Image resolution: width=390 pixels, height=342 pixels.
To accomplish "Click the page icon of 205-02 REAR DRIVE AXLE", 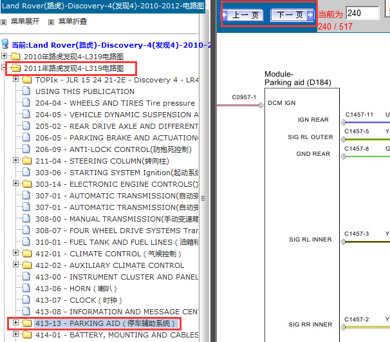I will click(x=26, y=126).
